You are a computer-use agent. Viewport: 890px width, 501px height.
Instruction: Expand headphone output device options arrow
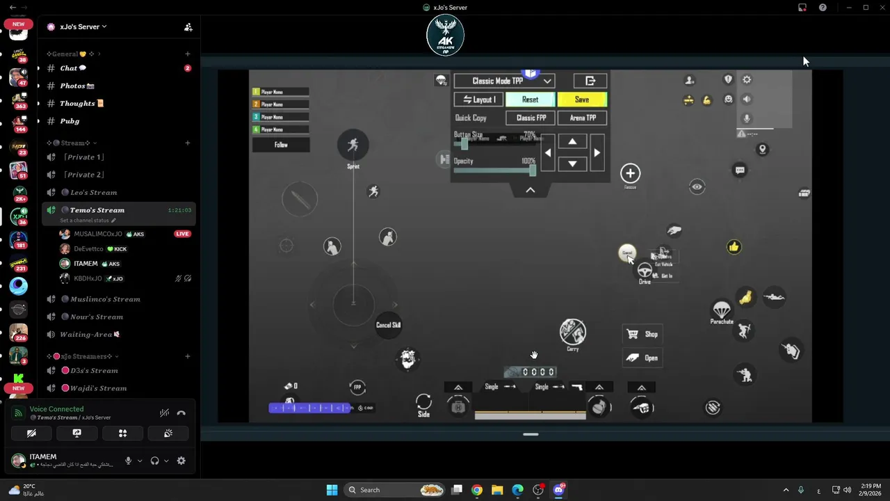pos(166,461)
